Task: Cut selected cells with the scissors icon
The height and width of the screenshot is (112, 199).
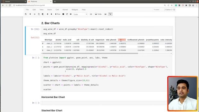Action: (35, 14)
